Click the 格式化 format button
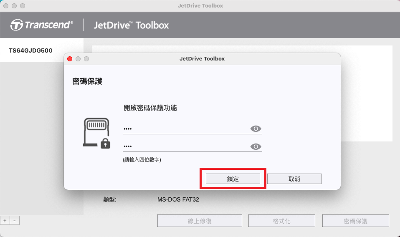 tap(282, 221)
